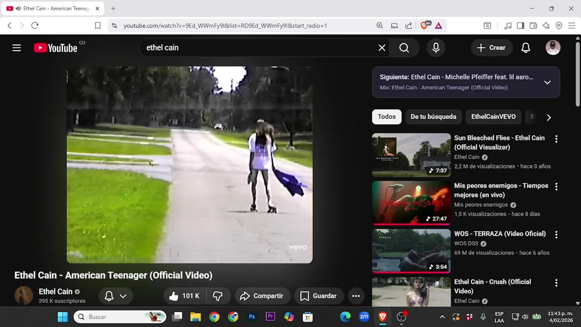The width and height of the screenshot is (581, 327).
Task: Select the EthelCainVEVO chip
Action: [493, 117]
